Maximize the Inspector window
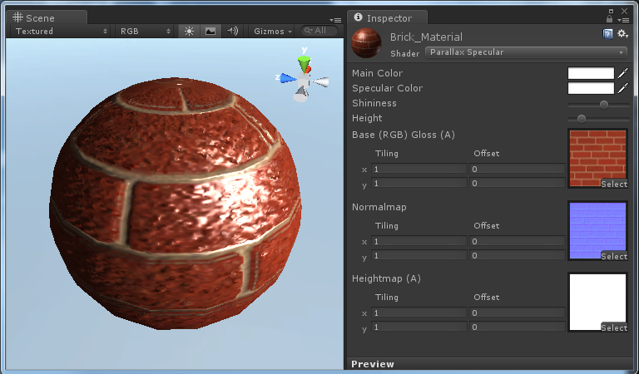639x374 pixels. 611,11
